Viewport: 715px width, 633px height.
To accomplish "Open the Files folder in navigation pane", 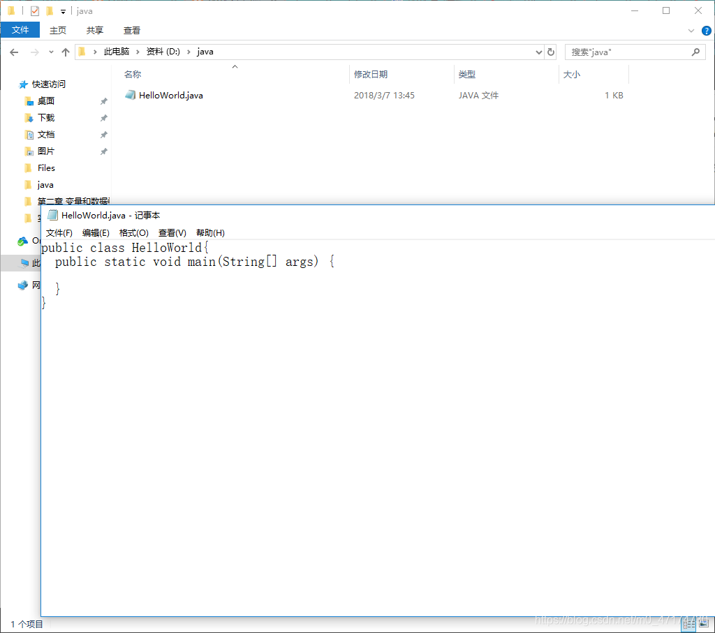I will coord(46,167).
